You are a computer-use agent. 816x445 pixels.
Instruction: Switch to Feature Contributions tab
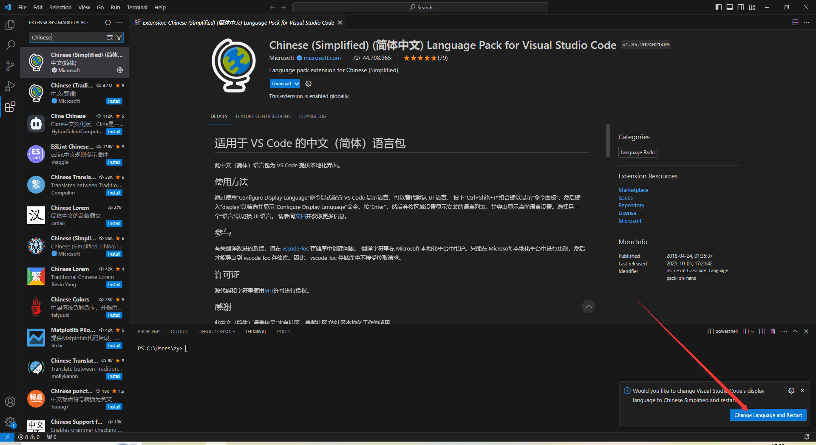pyautogui.click(x=263, y=116)
